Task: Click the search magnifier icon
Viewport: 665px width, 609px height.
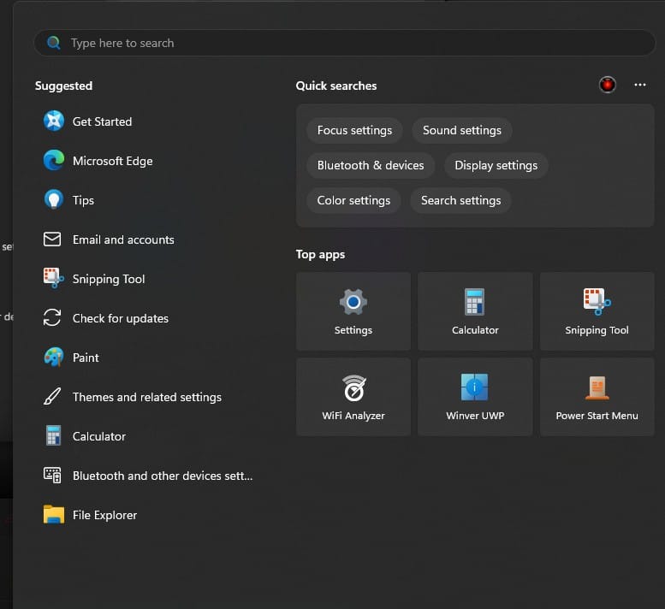Action: [53, 43]
